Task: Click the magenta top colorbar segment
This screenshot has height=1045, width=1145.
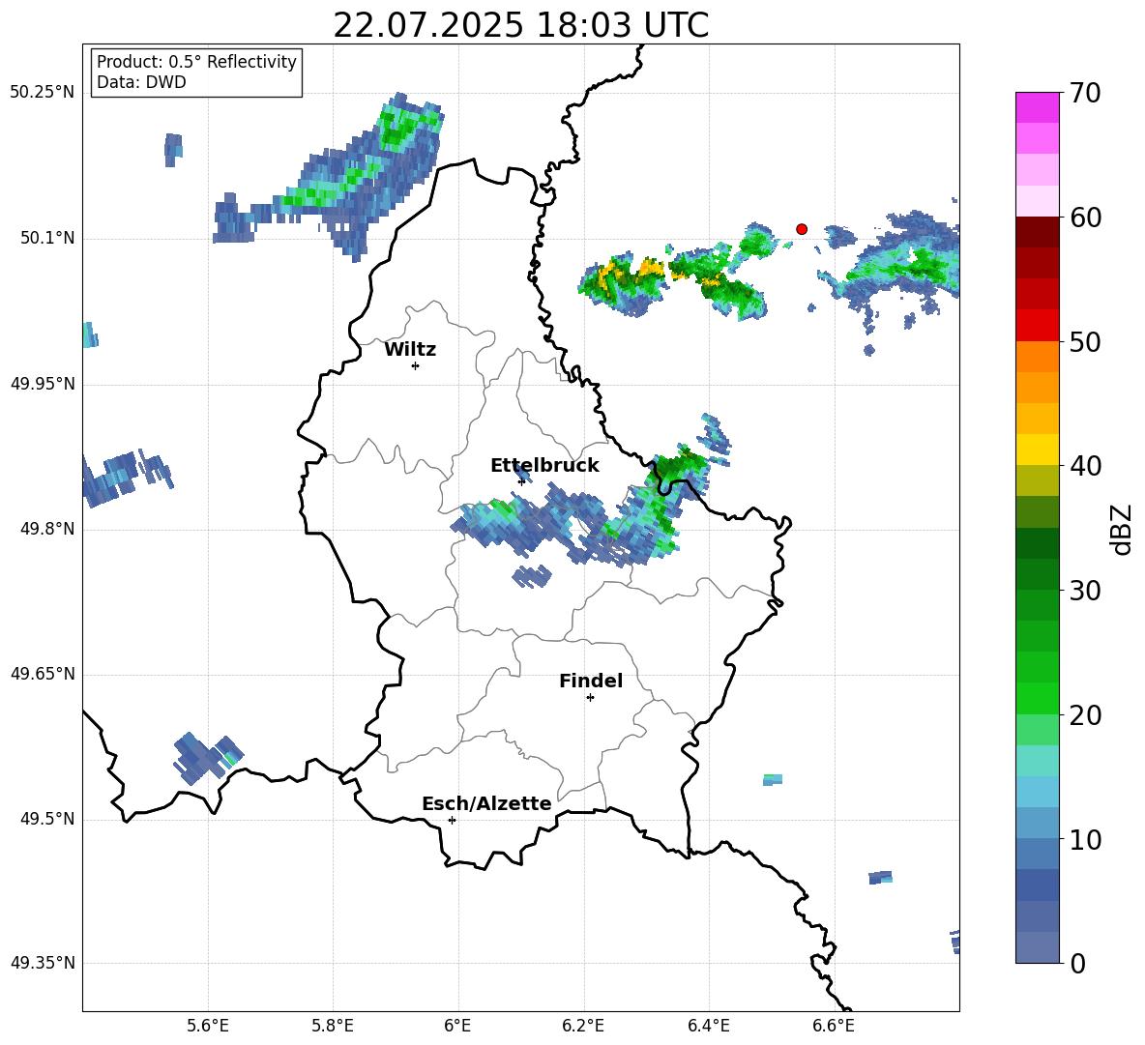Action: [1037, 108]
